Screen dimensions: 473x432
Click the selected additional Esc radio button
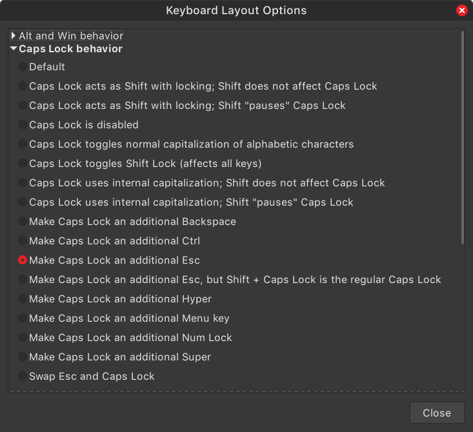(x=23, y=260)
